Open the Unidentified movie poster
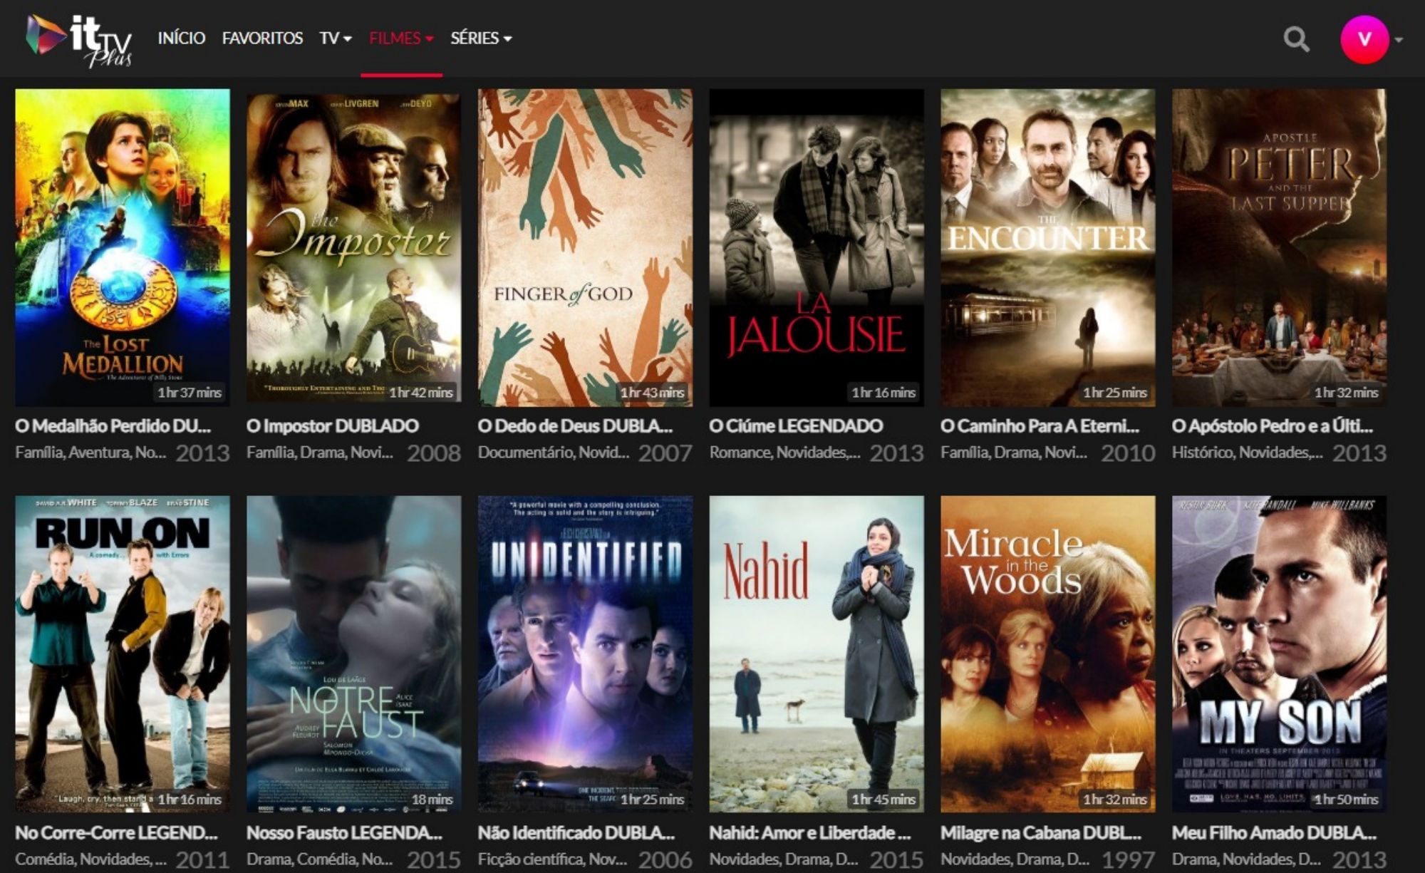Image resolution: width=1425 pixels, height=873 pixels. pos(585,654)
